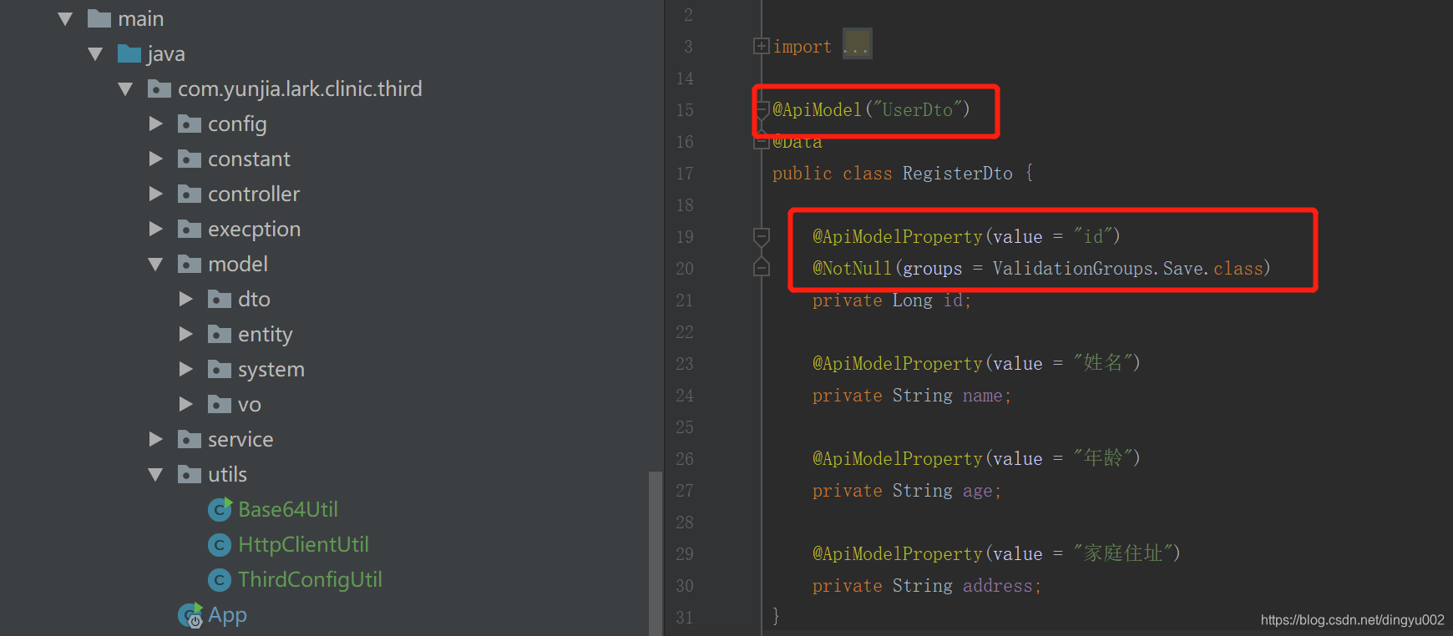
Task: Toggle code folding marker on line 19
Action: point(761,236)
